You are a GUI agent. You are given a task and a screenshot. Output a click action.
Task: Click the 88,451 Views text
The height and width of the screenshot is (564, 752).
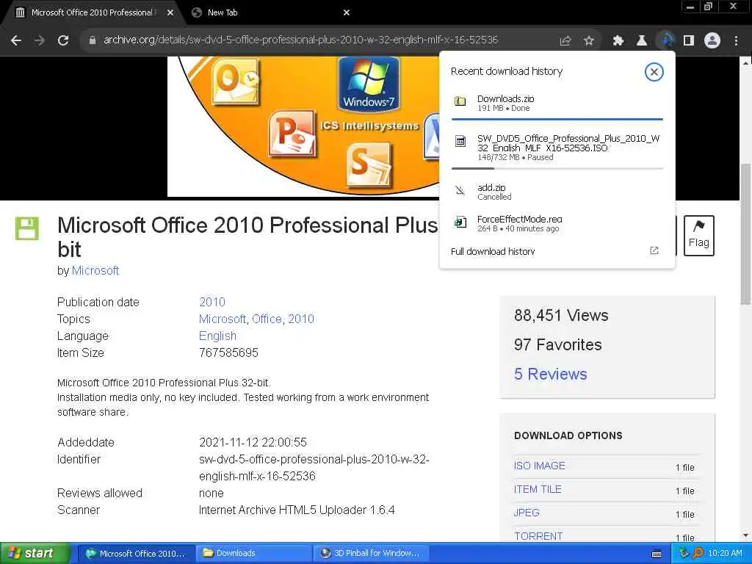561,316
